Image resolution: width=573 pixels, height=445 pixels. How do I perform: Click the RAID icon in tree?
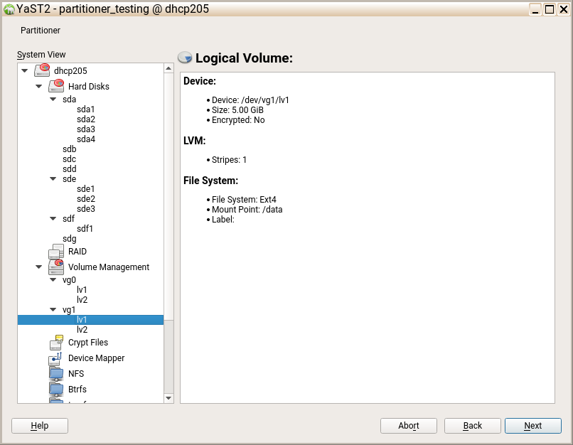point(56,252)
